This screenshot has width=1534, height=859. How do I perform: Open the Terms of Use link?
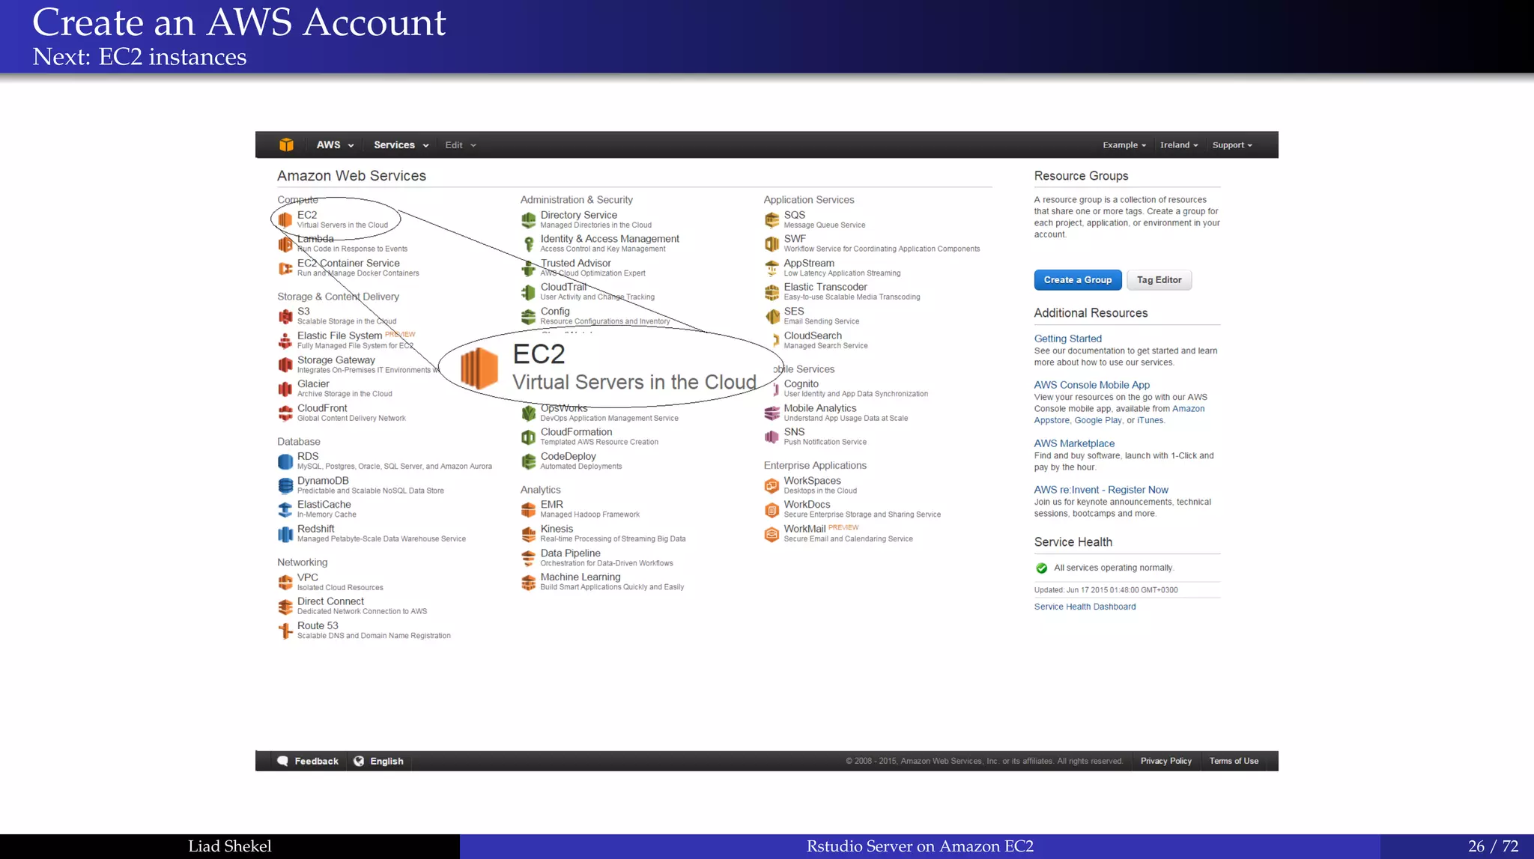[x=1234, y=761]
